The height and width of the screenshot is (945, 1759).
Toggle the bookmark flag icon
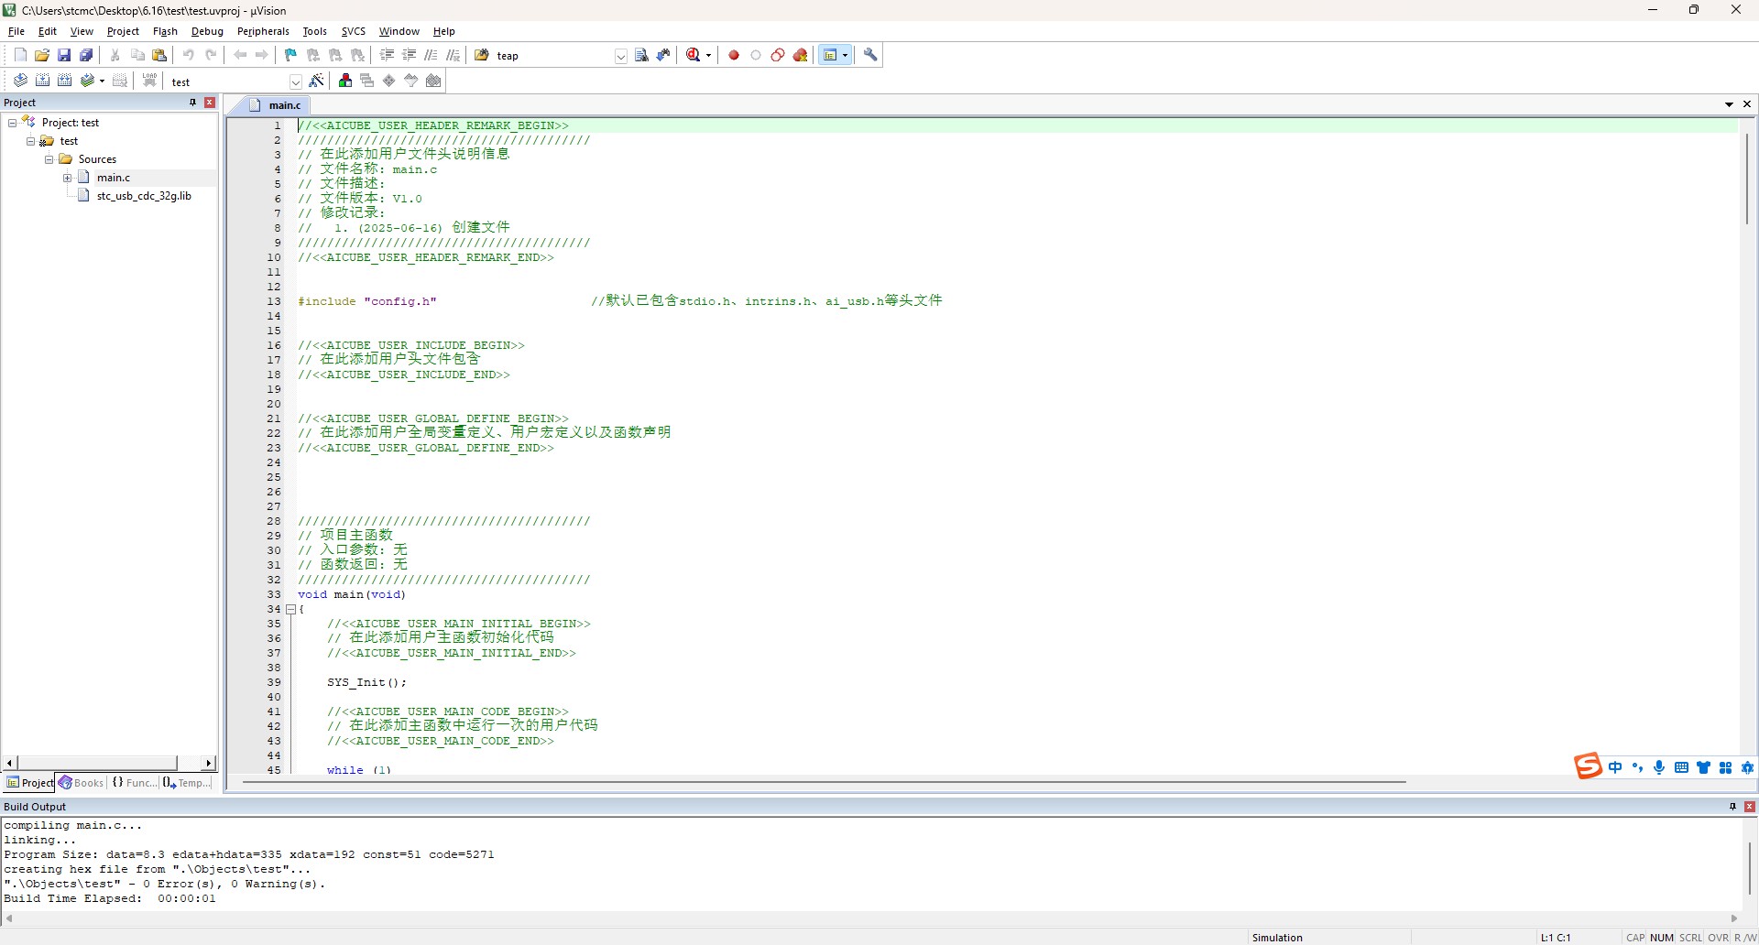[x=290, y=56]
